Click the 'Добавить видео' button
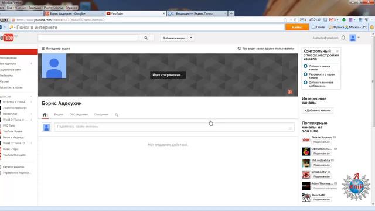 174,38
